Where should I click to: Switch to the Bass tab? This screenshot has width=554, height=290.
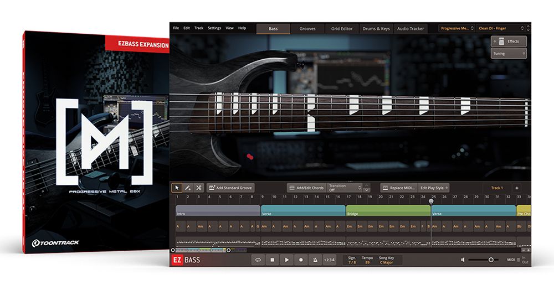[x=273, y=29]
